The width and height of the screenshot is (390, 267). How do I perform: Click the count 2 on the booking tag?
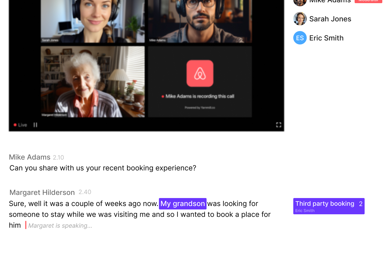coord(361,204)
